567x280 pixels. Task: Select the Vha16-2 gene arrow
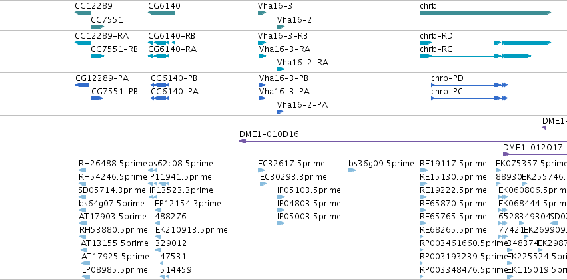281,27
